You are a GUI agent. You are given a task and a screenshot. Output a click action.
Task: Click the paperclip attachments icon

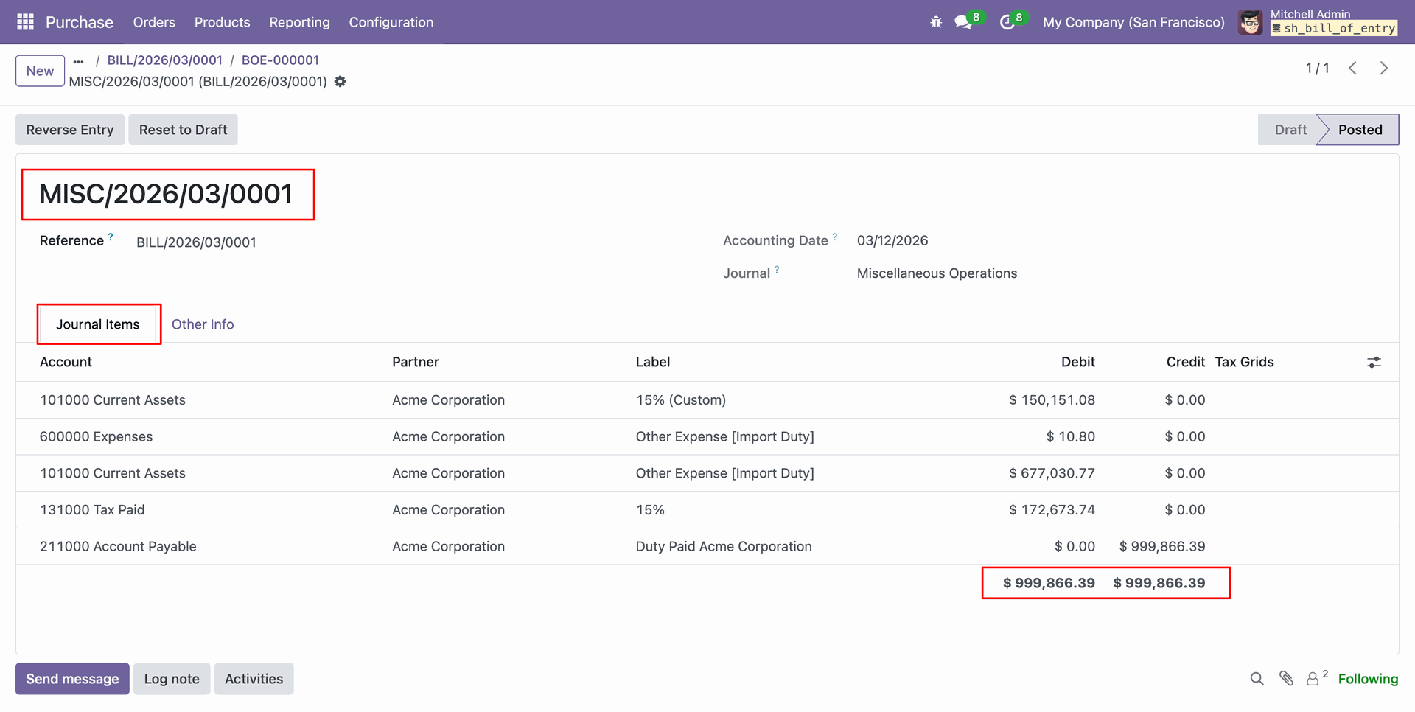tap(1286, 679)
